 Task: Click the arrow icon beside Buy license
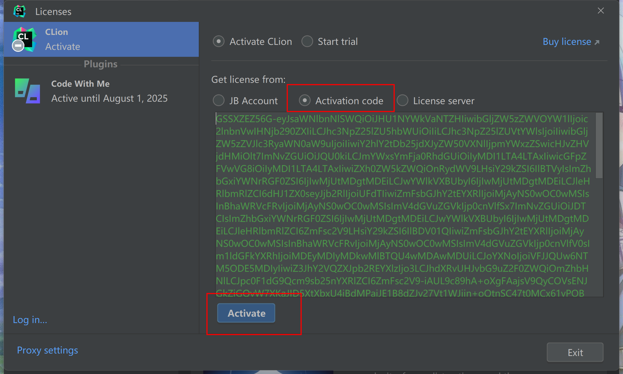coord(597,42)
